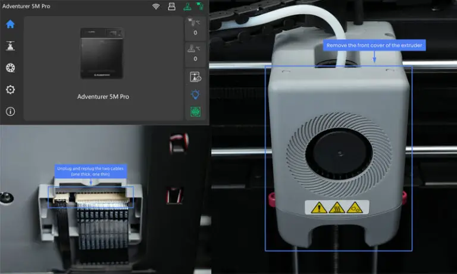Click the Adventurer 5M Pro title text
457x274 pixels.
[x=26, y=6]
